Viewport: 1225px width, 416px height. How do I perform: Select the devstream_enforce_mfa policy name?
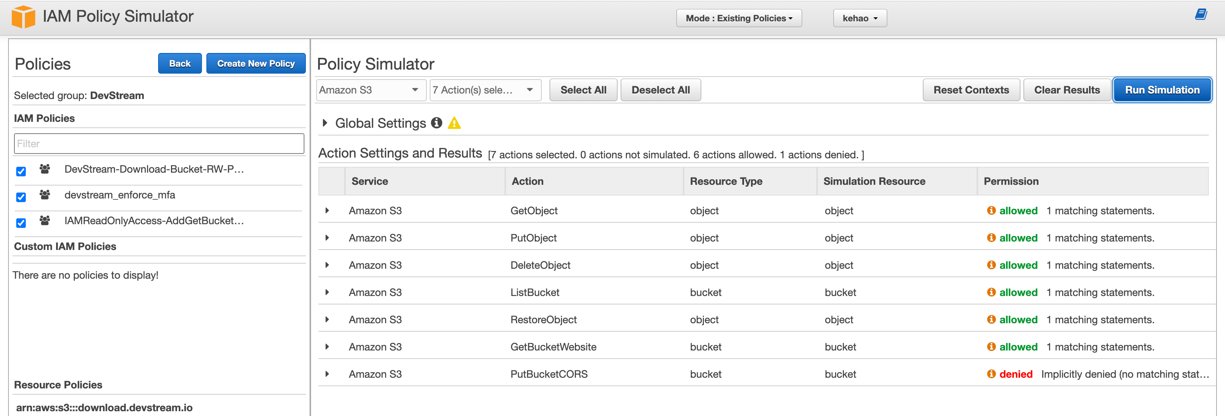pyautogui.click(x=120, y=195)
